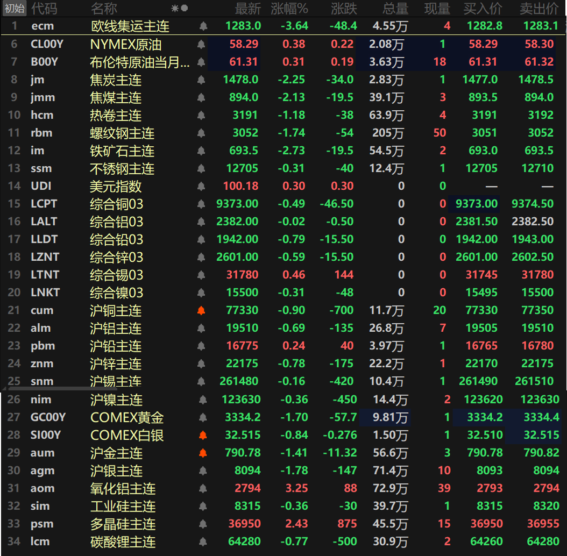Sort by the 代码 column header
The image size is (567, 556).
(44, 8)
